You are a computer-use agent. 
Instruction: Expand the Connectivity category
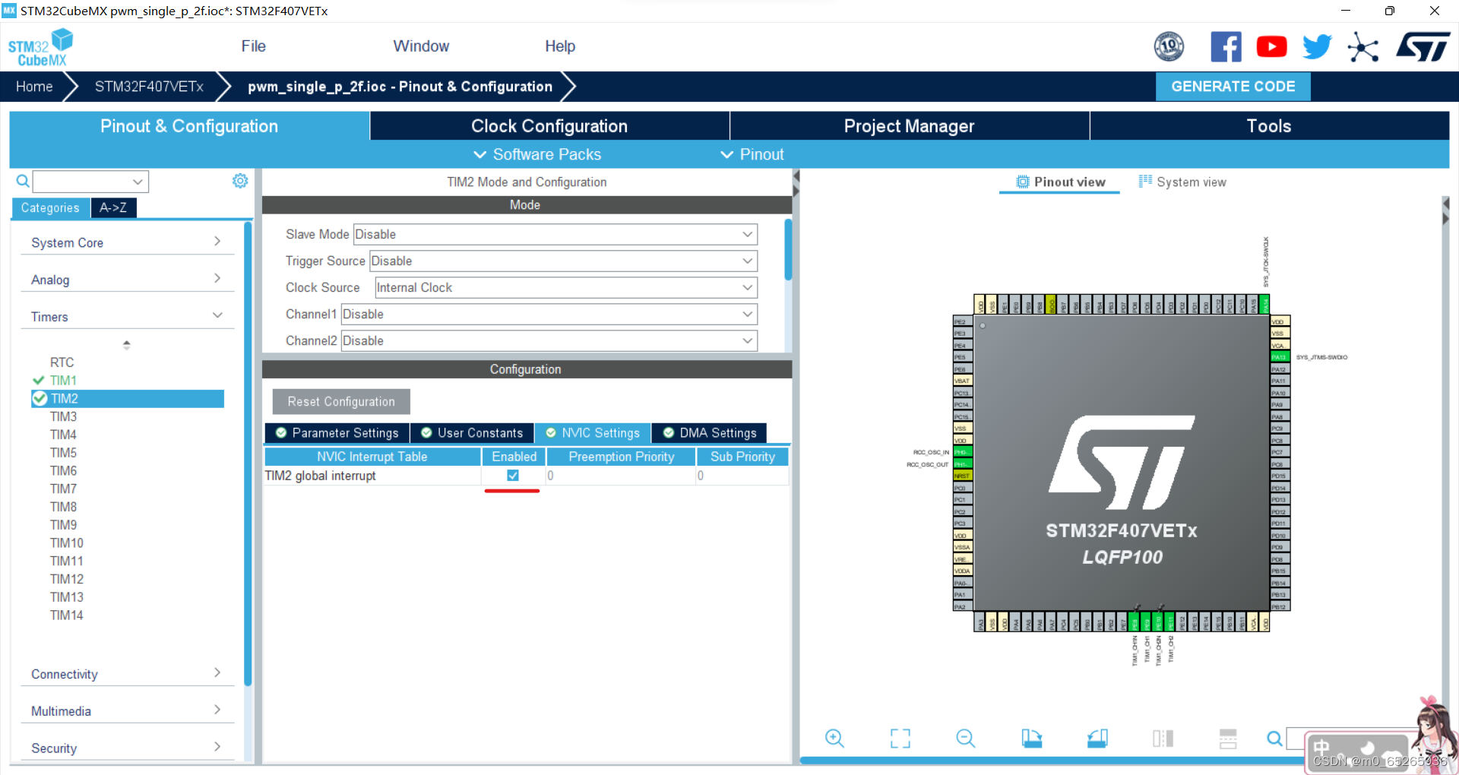point(127,674)
